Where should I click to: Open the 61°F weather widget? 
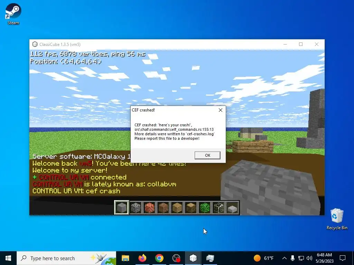[263, 258]
